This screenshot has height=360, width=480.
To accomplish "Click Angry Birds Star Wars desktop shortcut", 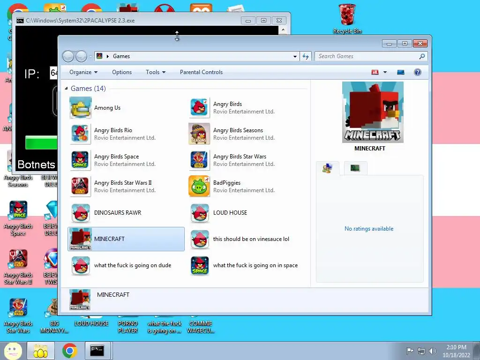I will click(x=18, y=316).
